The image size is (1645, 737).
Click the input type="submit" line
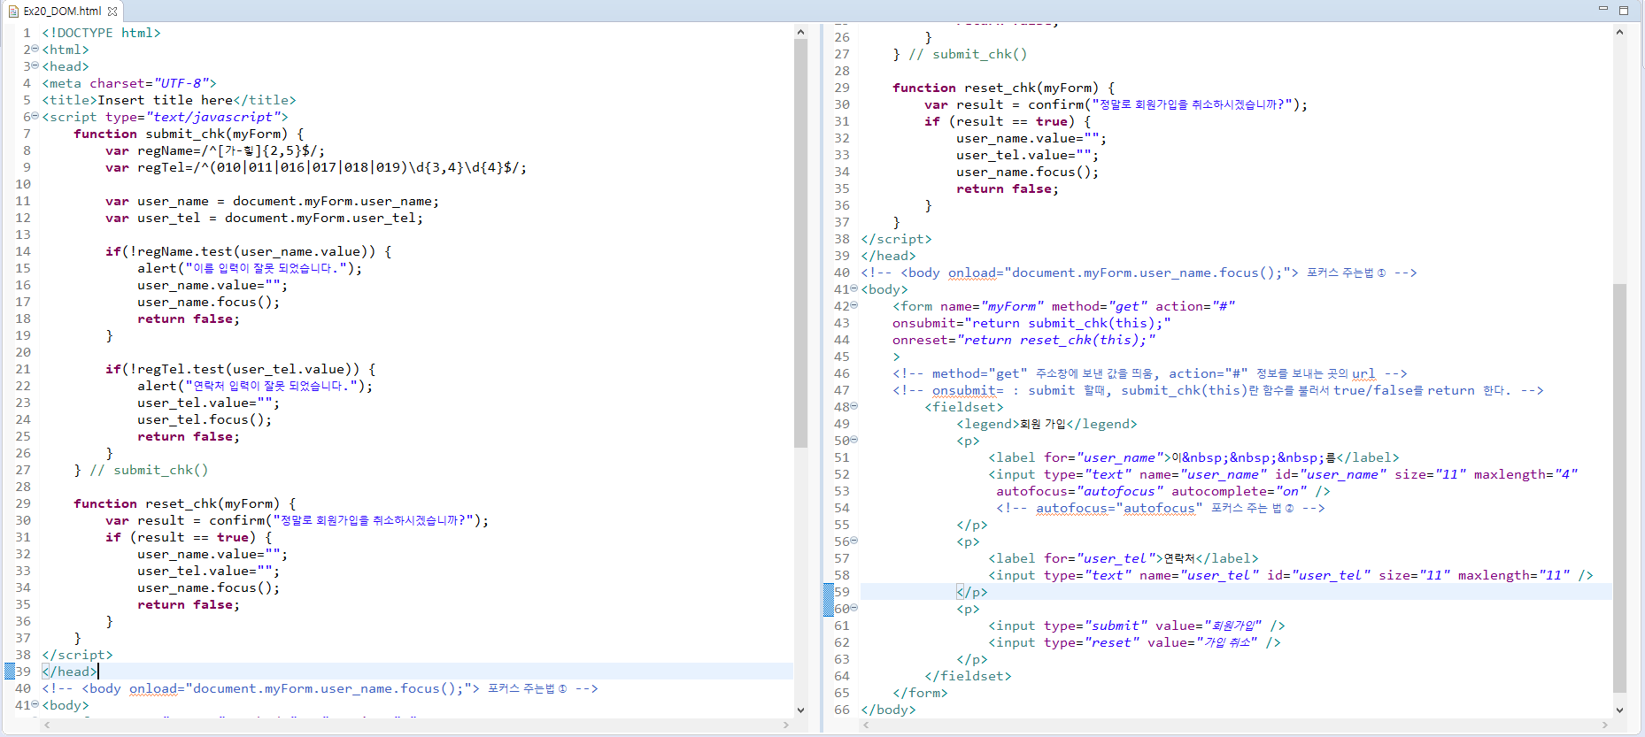tap(1136, 626)
